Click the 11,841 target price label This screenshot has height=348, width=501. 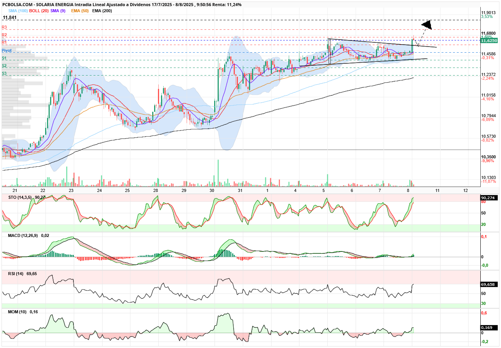(10, 18)
